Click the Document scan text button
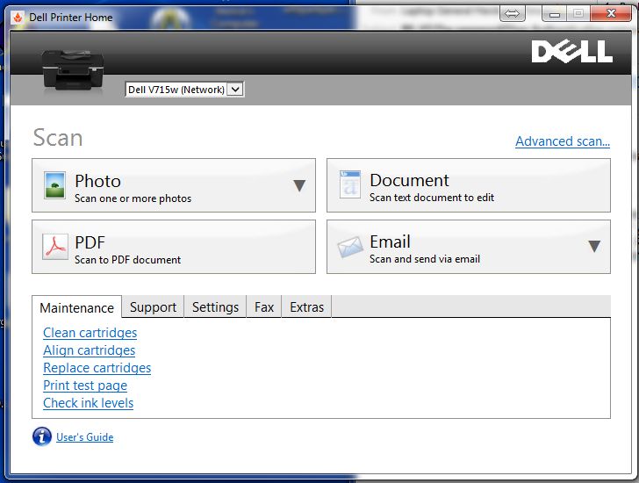The height and width of the screenshot is (483, 639). click(x=469, y=185)
